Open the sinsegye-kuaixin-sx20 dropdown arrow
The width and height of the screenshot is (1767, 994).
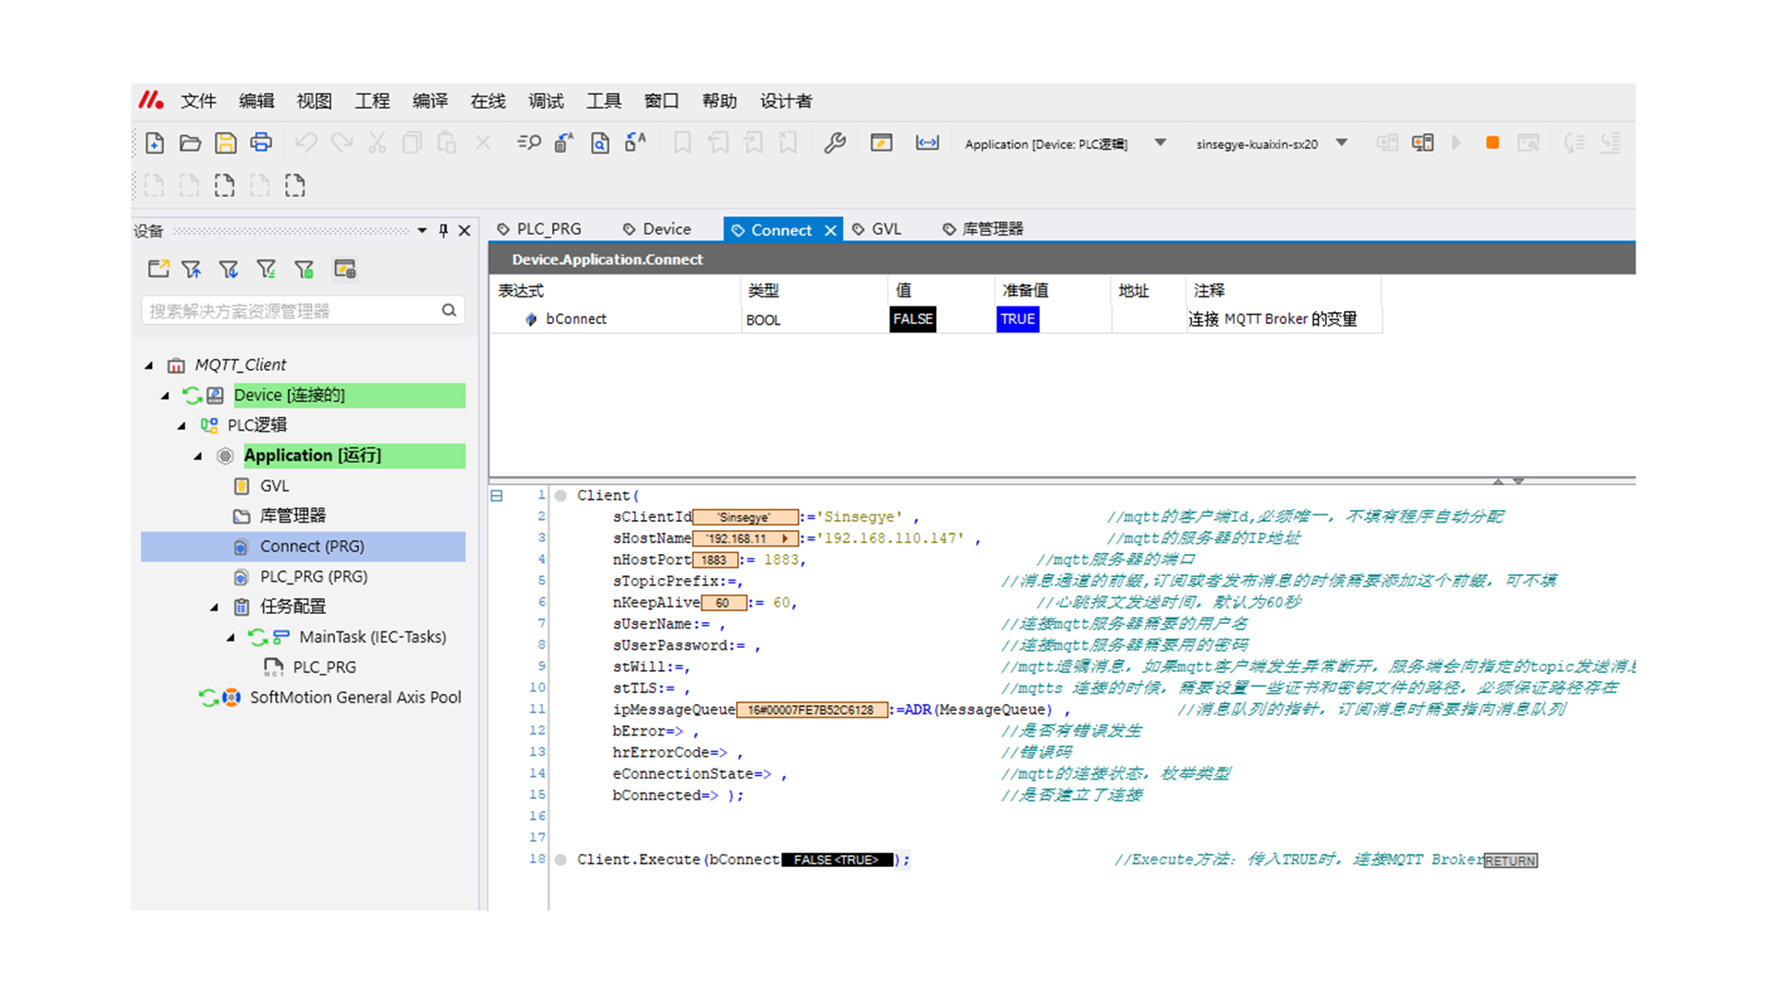(1342, 143)
